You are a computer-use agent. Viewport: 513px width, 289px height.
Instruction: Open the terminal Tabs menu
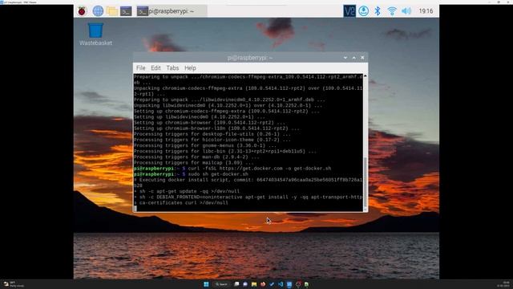(x=172, y=67)
